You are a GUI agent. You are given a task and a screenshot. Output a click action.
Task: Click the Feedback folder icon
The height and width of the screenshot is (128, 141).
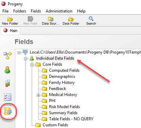(44, 89)
